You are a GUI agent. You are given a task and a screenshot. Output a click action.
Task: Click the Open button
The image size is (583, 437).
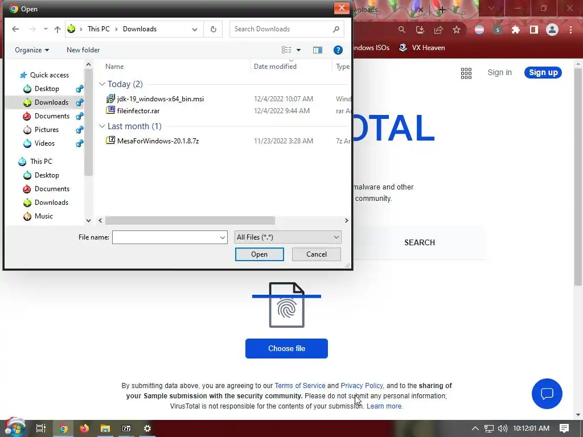pyautogui.click(x=259, y=254)
